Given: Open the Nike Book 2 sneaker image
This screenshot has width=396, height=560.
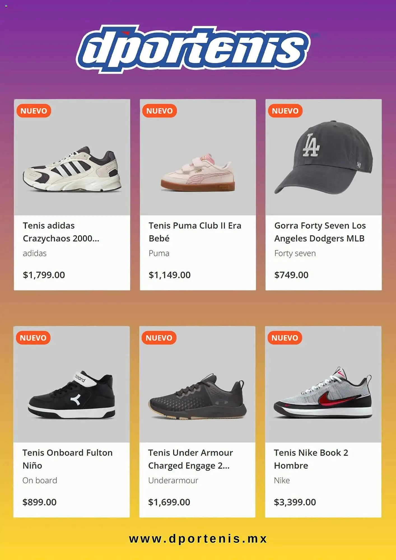Looking at the screenshot, I should pos(323,393).
